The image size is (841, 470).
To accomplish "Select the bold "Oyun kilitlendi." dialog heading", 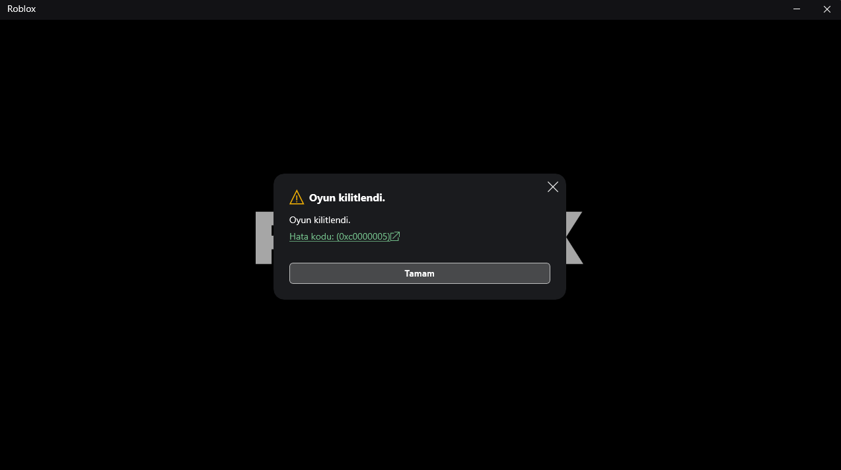I will pos(347,197).
